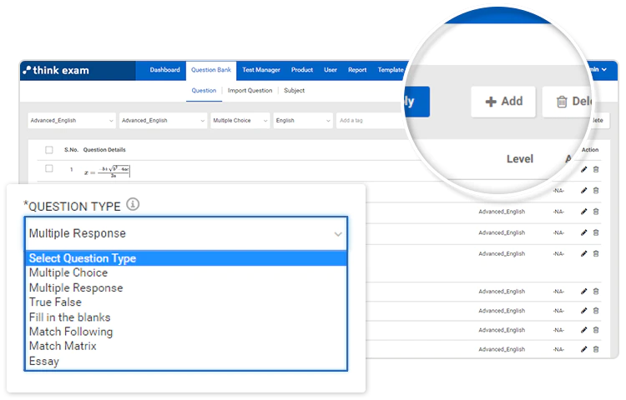Click the magnified trash Delete button
626x400 pixels.
pyautogui.click(x=567, y=102)
